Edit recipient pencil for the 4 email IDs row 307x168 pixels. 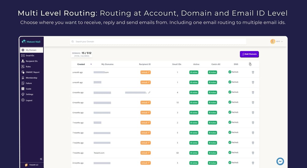[149, 92]
